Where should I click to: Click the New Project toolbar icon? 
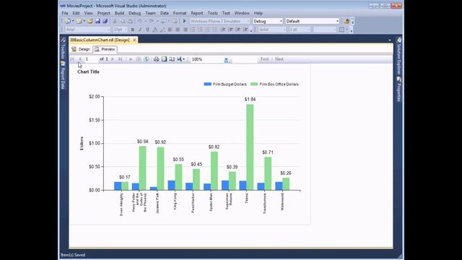[x=68, y=21]
